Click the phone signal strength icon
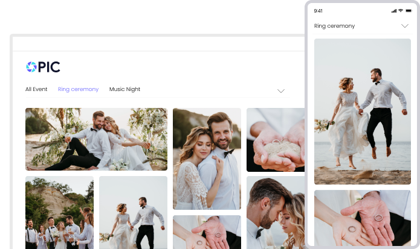This screenshot has height=249, width=420. (x=394, y=11)
